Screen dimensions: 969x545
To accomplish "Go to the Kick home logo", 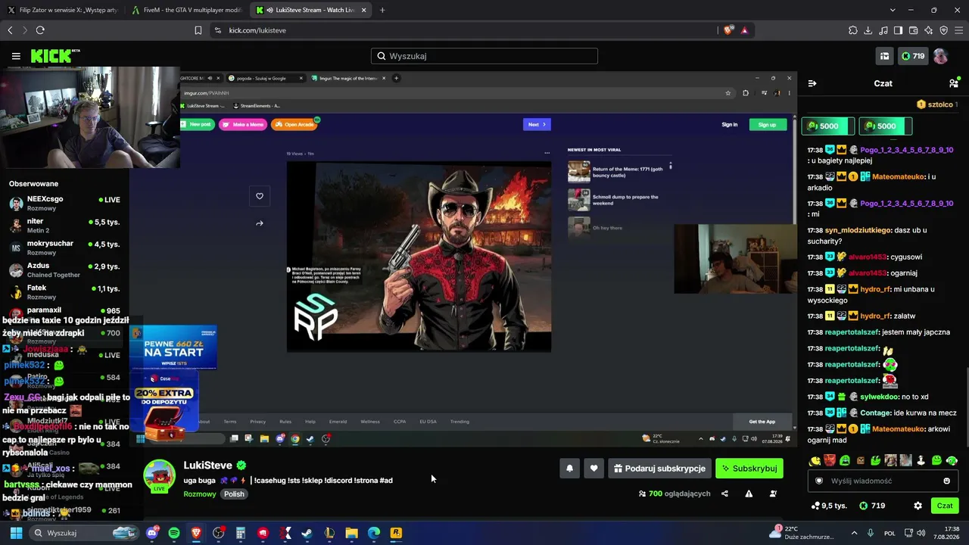I will pos(55,56).
